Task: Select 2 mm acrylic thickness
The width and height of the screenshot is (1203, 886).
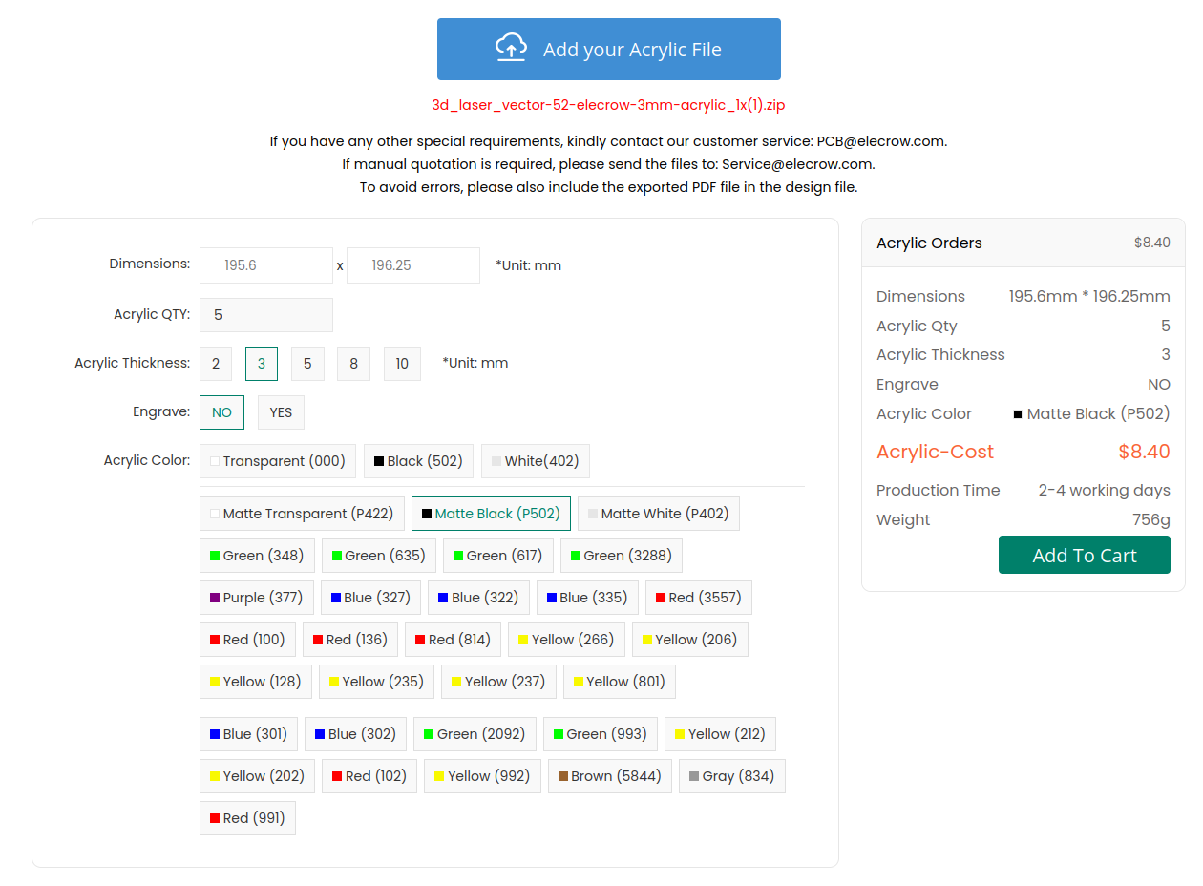Action: (216, 364)
